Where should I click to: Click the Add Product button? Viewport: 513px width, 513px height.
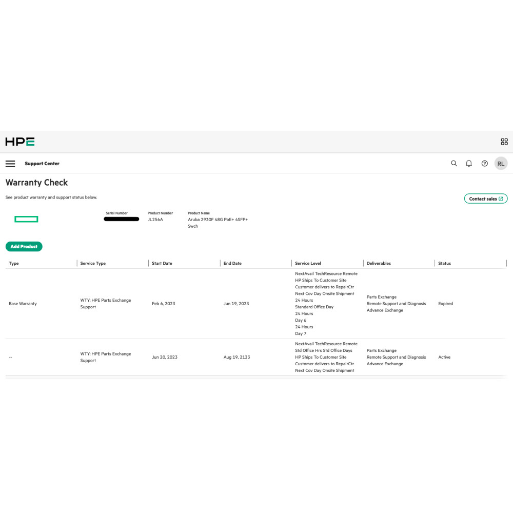click(x=24, y=246)
